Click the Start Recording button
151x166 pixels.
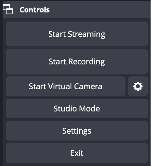[x=77, y=61]
